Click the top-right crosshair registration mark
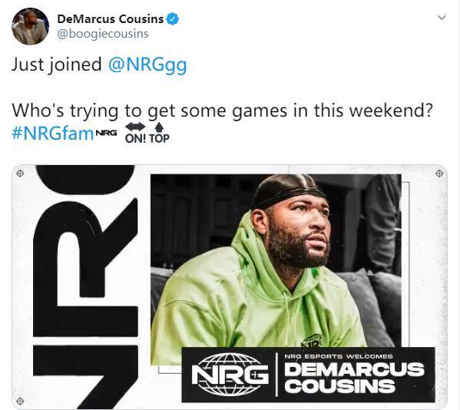The image size is (460, 410). click(438, 174)
